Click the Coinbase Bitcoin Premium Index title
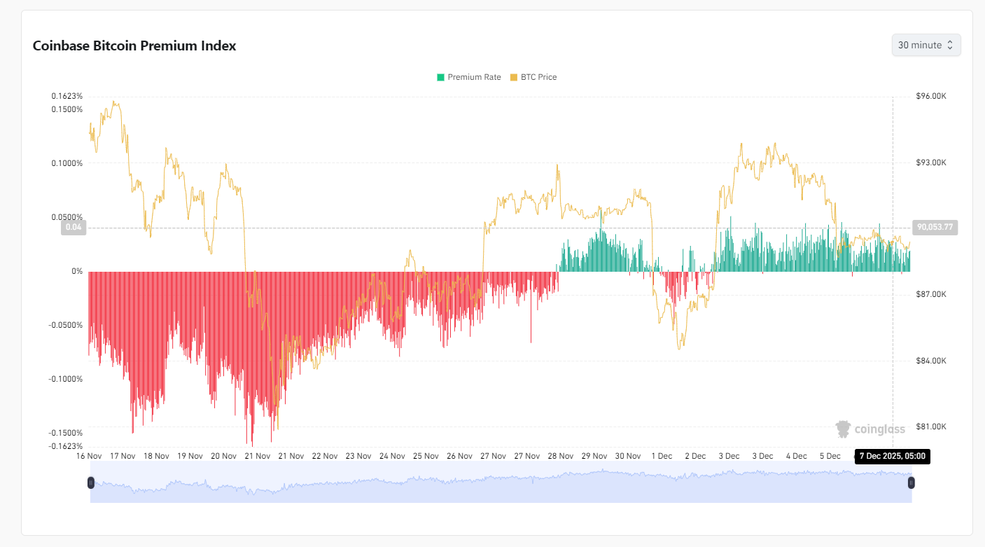This screenshot has height=547, width=985. pyautogui.click(x=134, y=46)
